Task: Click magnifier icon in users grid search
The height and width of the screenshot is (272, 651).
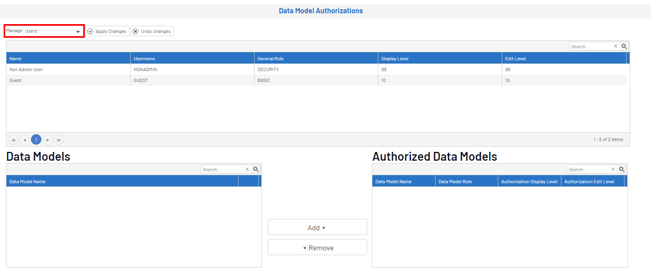Action: tap(624, 46)
